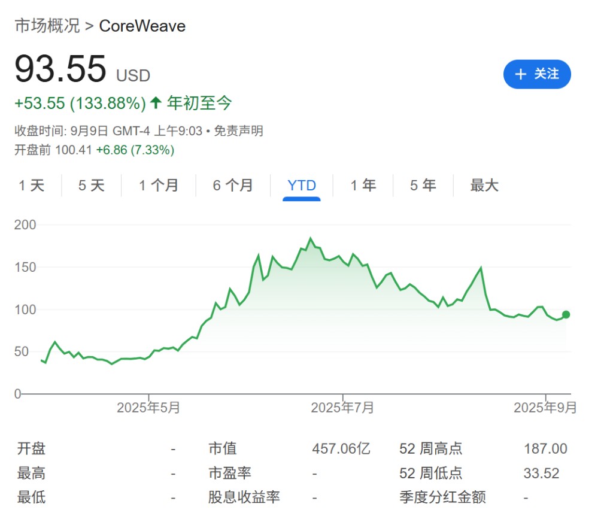Viewport: 613px width, 525px height.
Task: Click the 关注 follow button
Action: coord(537,74)
